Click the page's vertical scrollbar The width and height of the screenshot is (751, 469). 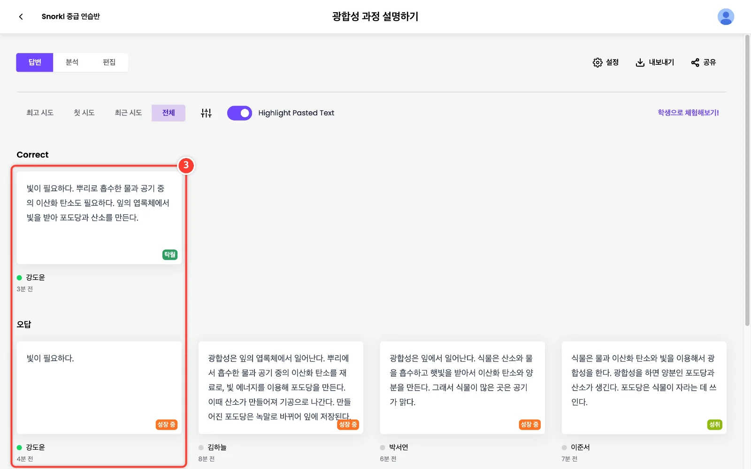[747, 181]
